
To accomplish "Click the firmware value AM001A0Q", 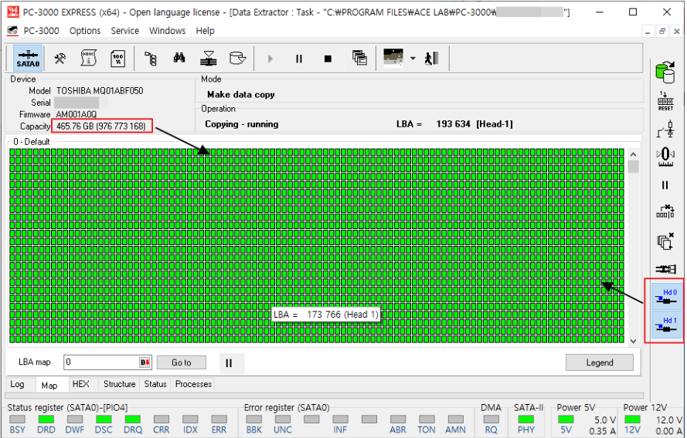I will point(77,115).
